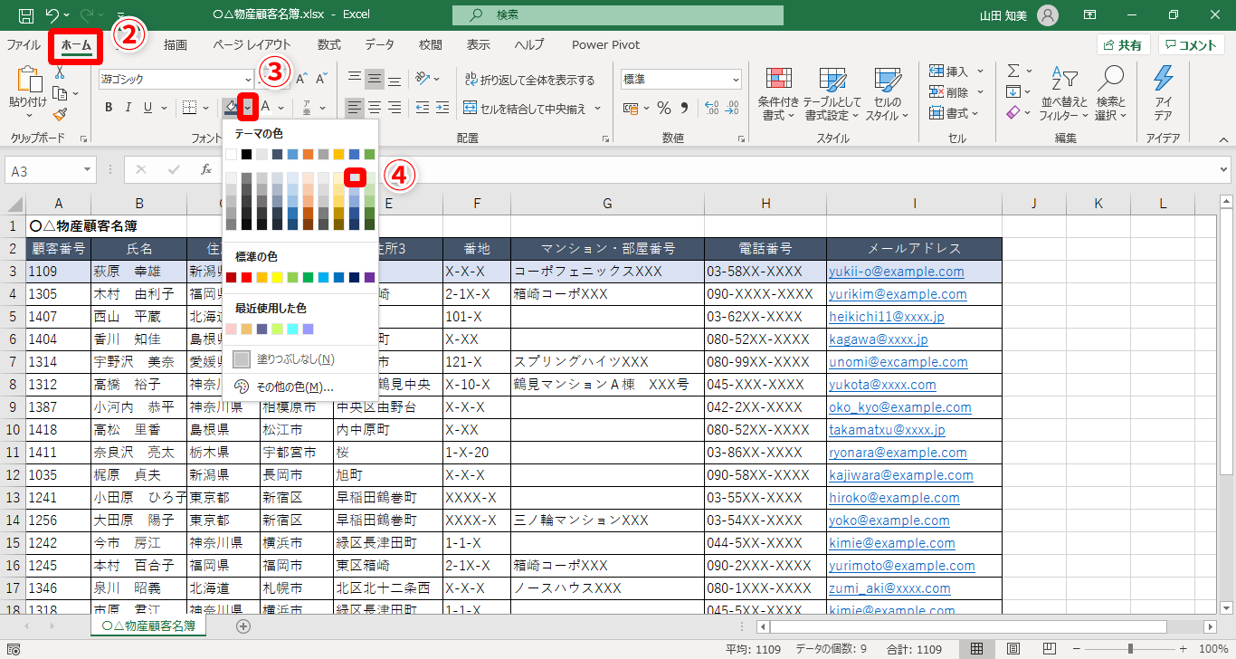Click the Format Painter brush icon
1236x659 pixels.
pos(60,114)
